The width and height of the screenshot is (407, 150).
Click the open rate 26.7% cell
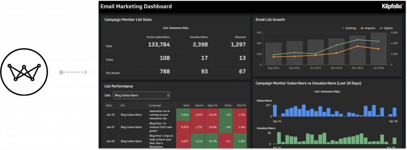(211, 141)
